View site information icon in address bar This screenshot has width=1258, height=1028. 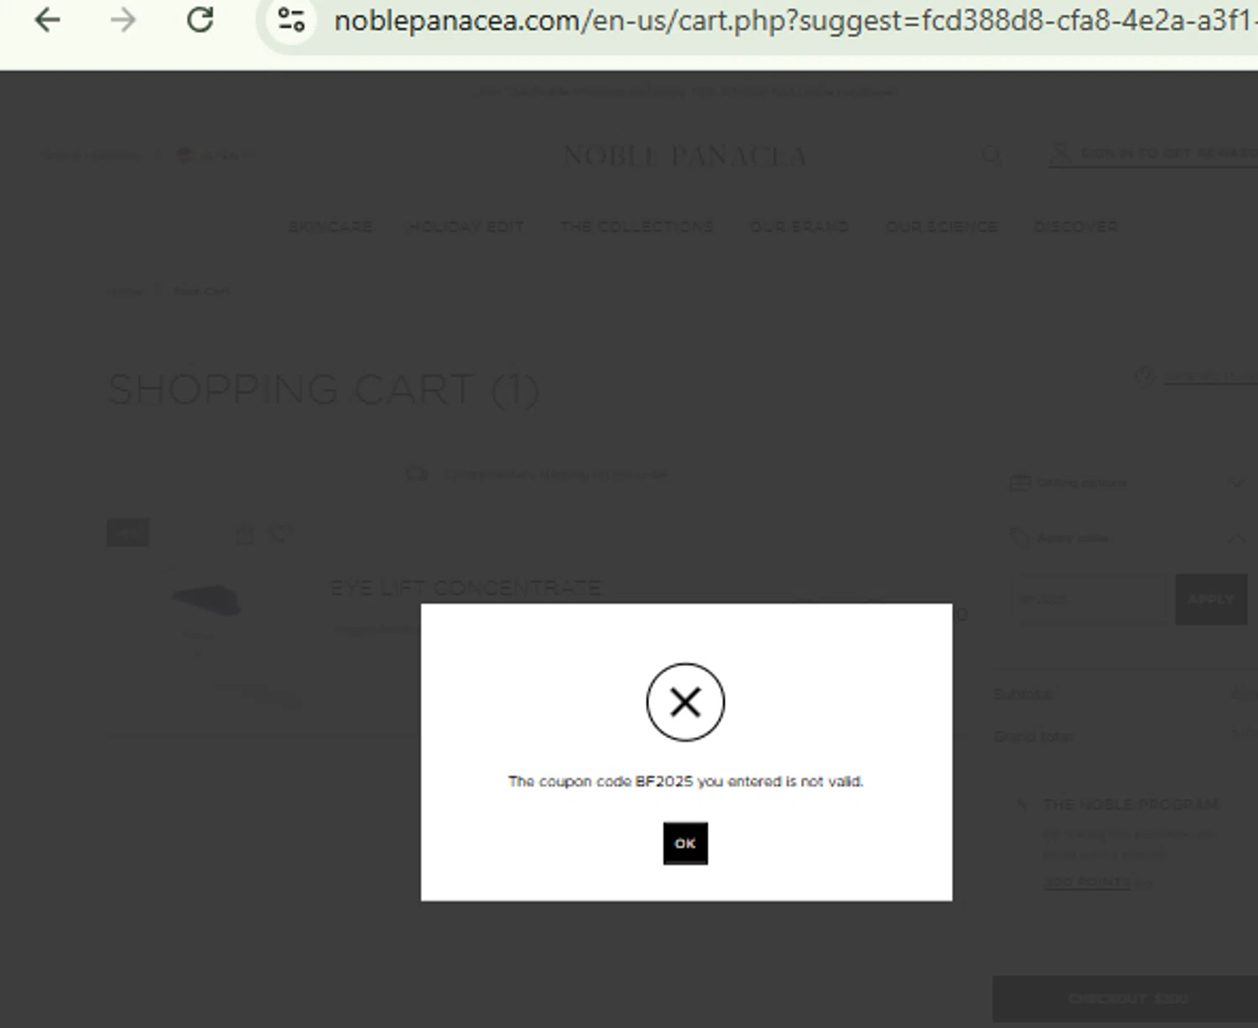coord(291,20)
